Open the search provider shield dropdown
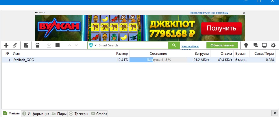This screenshot has height=117, width=279. (93, 45)
